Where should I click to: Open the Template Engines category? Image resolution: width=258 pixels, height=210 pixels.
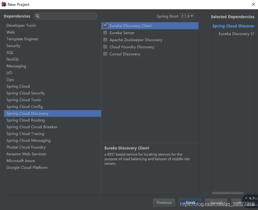(52, 39)
